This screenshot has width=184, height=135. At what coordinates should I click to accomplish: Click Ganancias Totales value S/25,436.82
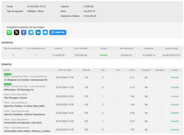[90, 16]
